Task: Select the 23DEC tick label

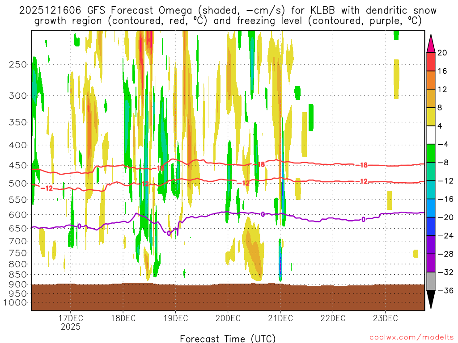Action: (x=385, y=318)
